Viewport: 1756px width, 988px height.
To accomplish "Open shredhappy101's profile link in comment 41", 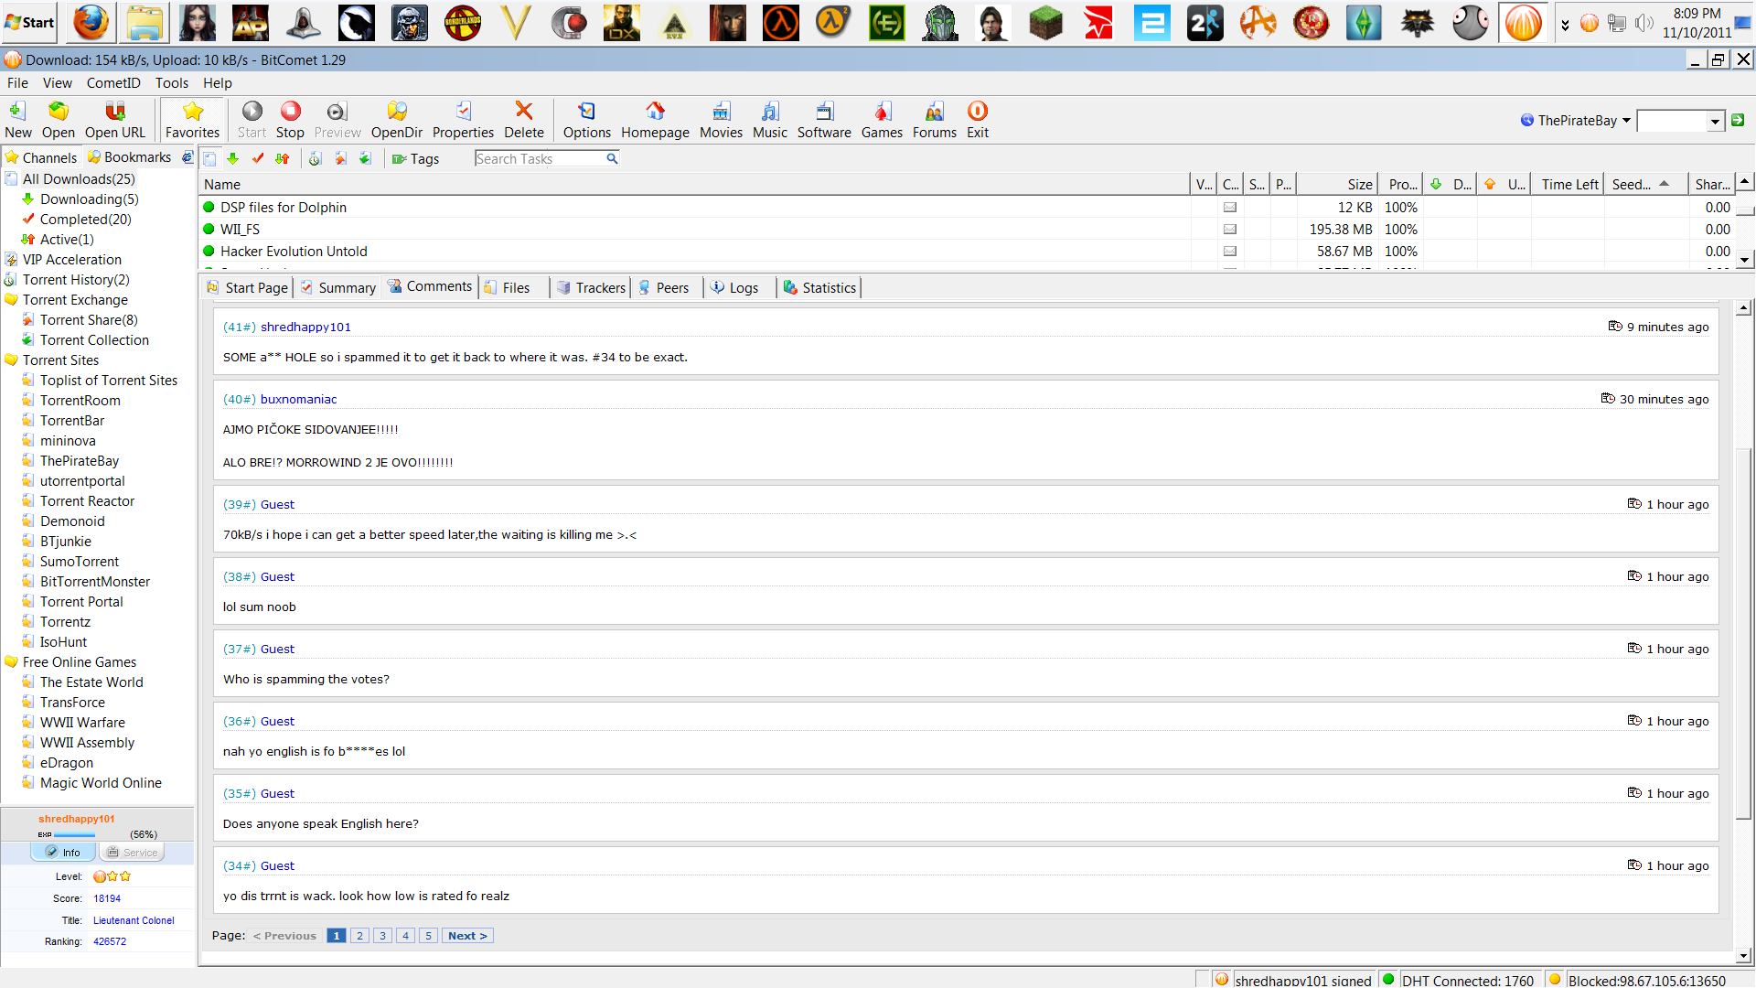I will tap(305, 326).
